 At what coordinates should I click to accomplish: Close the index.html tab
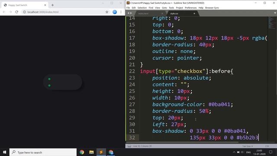[x=162, y=13]
